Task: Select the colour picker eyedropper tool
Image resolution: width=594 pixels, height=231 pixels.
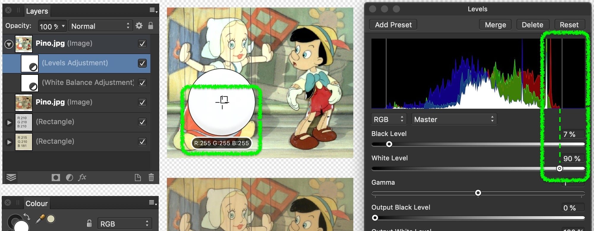Action: tap(40, 219)
